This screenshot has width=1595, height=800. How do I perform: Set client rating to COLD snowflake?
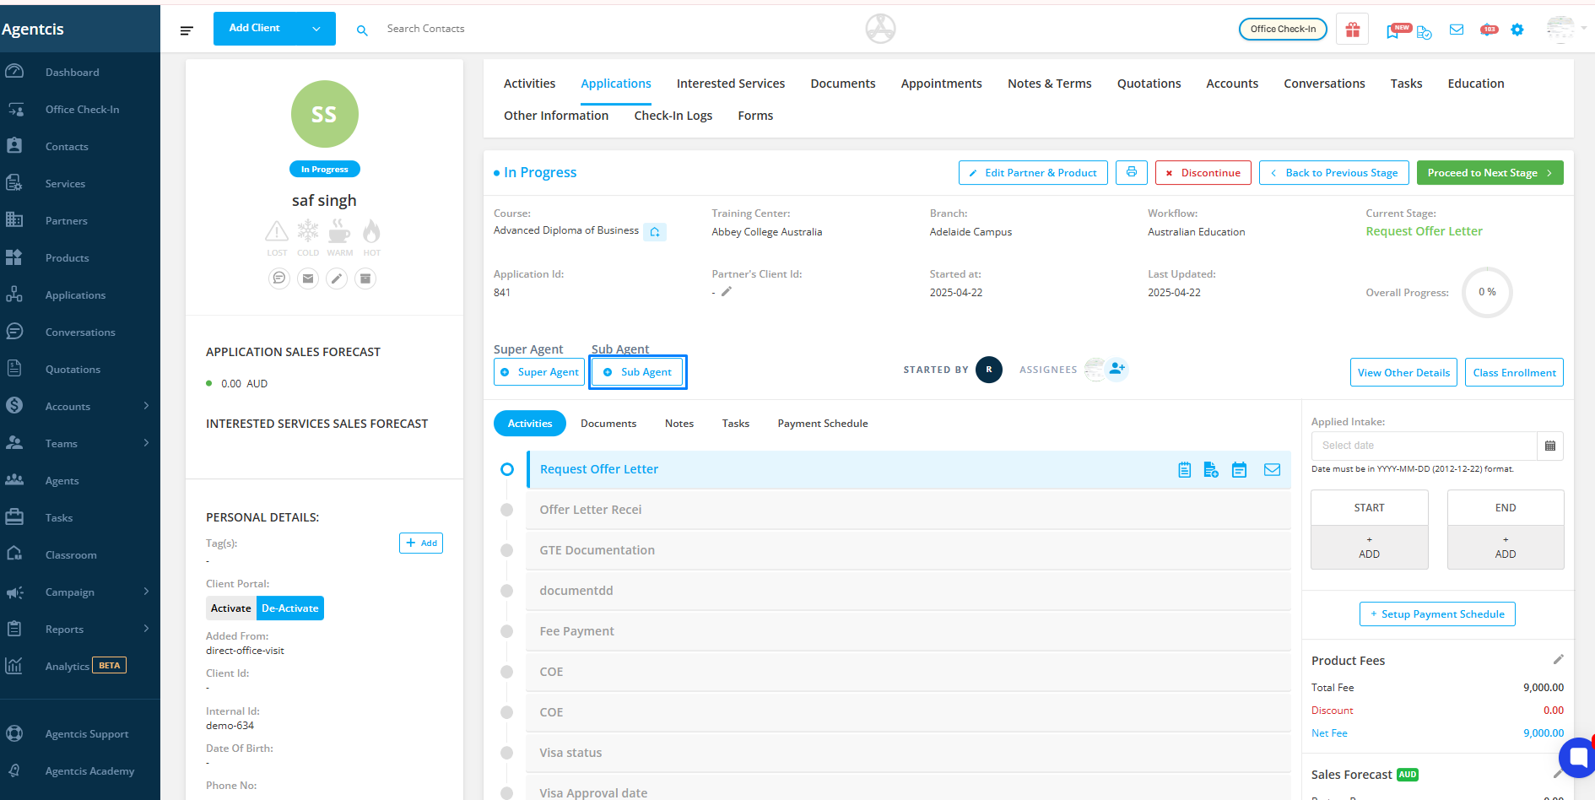pyautogui.click(x=308, y=231)
